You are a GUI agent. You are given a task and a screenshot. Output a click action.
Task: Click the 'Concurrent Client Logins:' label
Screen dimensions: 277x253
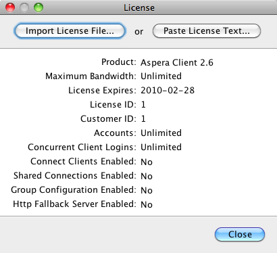click(82, 147)
